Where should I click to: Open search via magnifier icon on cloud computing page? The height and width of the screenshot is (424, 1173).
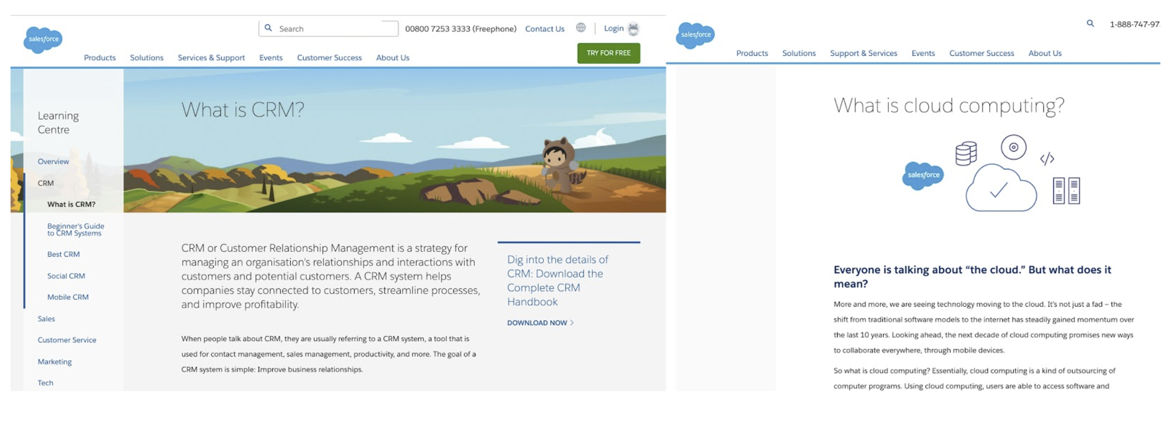1090,23
